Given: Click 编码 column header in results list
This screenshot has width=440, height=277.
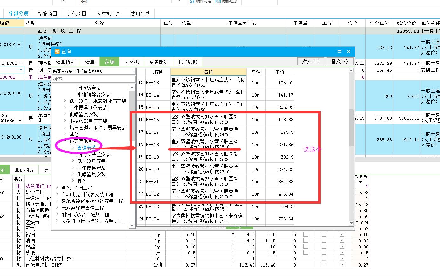Looking at the screenshot, I should coord(158,72).
